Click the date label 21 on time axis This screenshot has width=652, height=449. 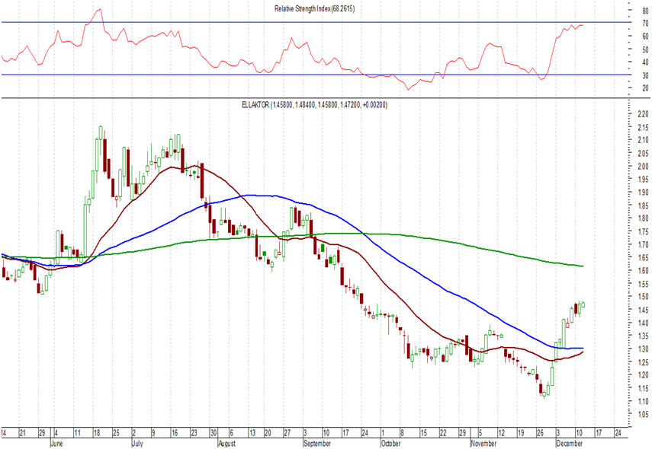point(22,433)
